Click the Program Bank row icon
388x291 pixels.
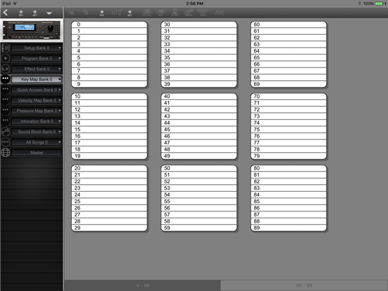point(6,59)
